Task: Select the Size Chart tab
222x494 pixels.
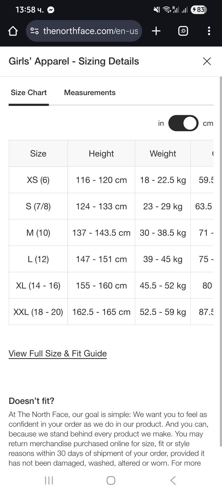Action: click(29, 93)
